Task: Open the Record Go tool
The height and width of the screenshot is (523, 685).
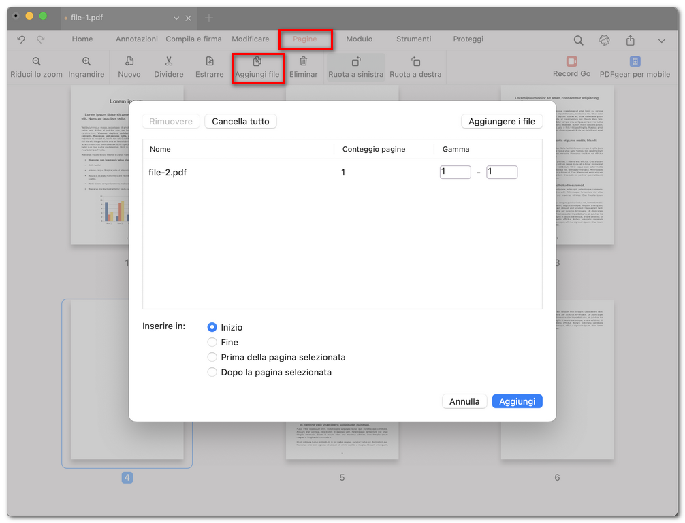Action: 571,62
